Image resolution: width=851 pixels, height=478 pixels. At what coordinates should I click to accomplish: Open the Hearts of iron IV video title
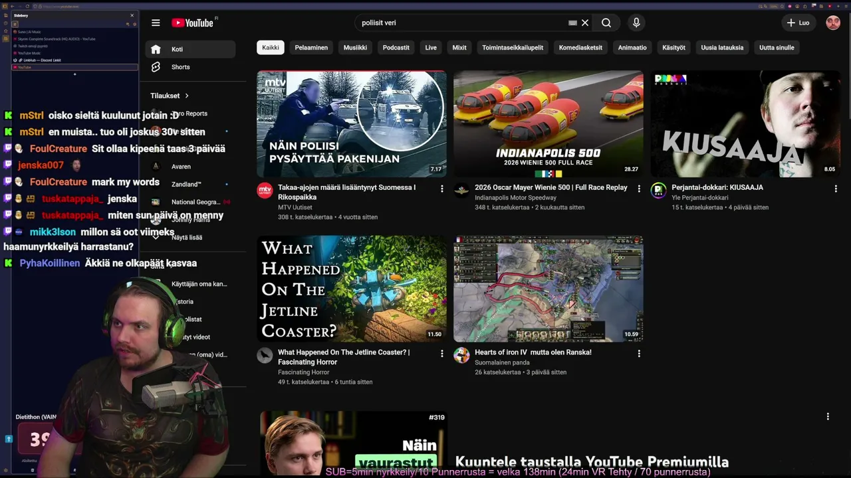pos(533,353)
